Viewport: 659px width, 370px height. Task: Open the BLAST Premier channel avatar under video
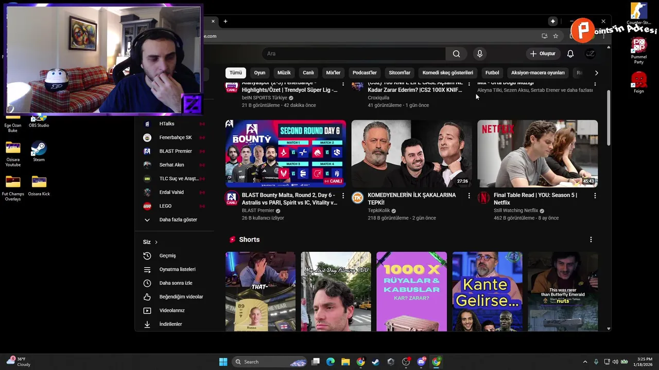pyautogui.click(x=232, y=198)
